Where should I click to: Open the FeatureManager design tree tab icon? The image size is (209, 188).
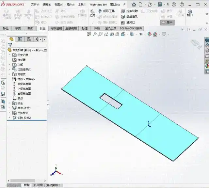(x=11, y=39)
